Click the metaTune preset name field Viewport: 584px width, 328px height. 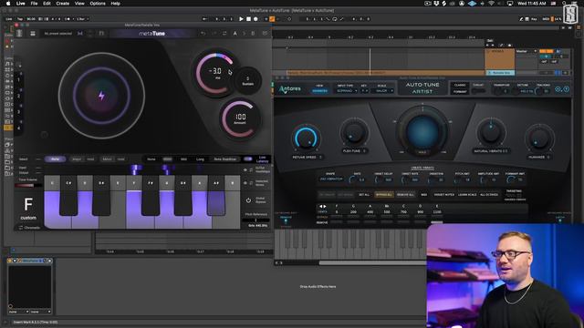(x=58, y=34)
